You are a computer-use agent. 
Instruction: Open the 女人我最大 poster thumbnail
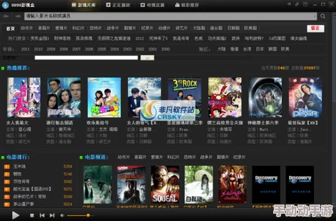24,97
